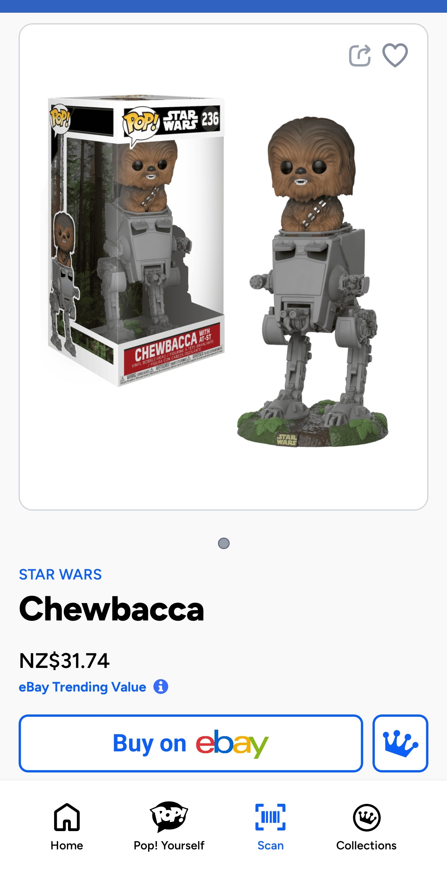This screenshot has height=877, width=447.
Task: Tap the NZ$31.74 price text
Action: click(x=64, y=661)
